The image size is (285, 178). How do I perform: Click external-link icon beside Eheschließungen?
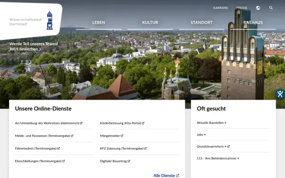[64, 161]
